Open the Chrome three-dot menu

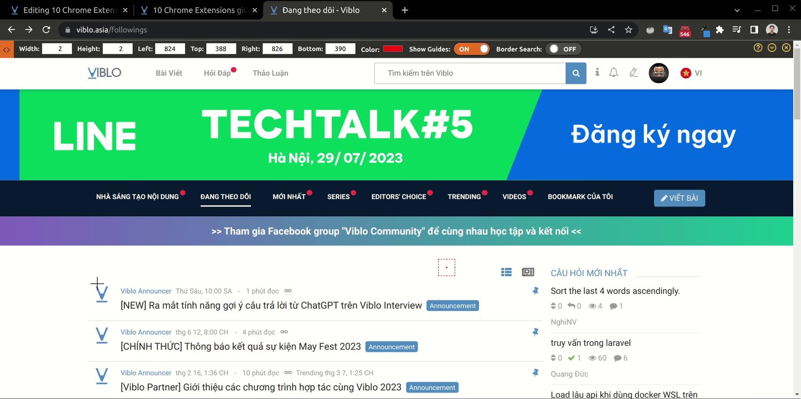789,30
